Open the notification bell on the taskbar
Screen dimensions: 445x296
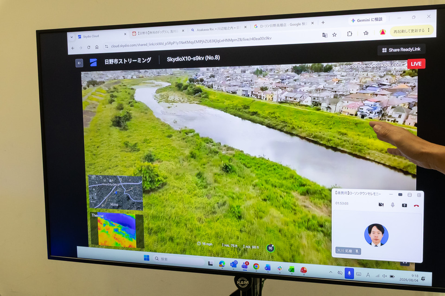point(423,279)
